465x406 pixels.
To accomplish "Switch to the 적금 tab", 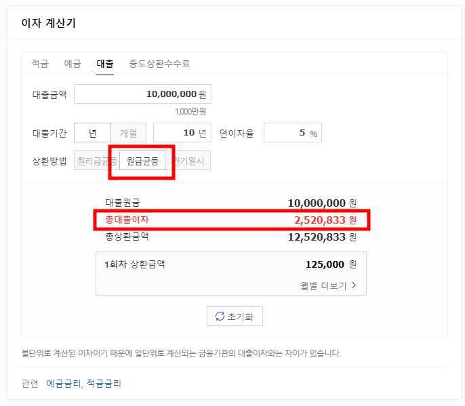I will tap(40, 64).
